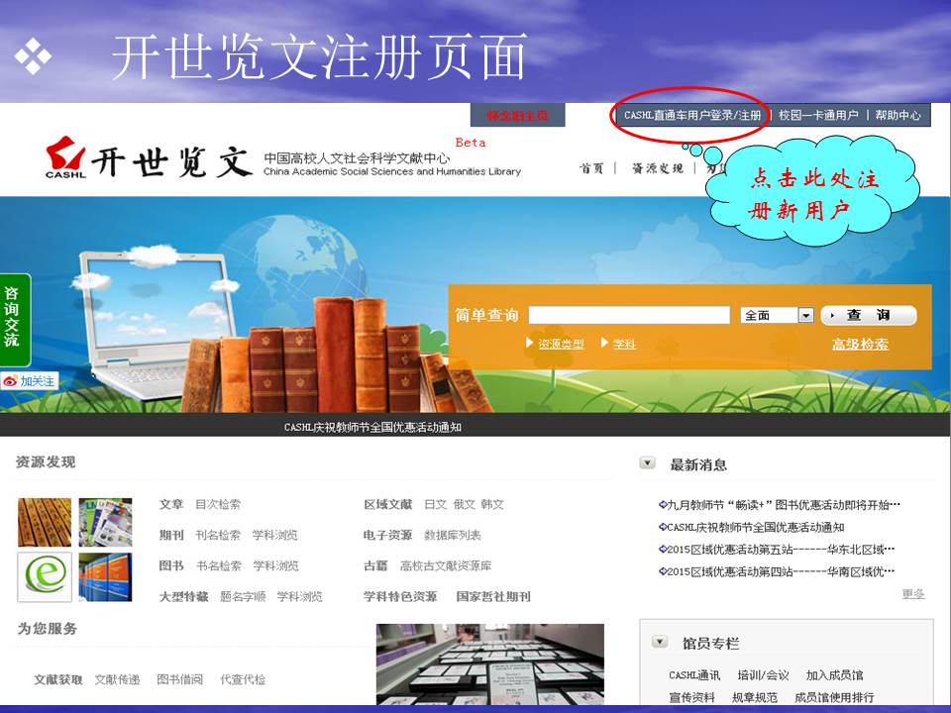Image resolution: width=951 pixels, height=713 pixels.
Task: Open the 咨询交流 green side tab
Action: point(13,320)
